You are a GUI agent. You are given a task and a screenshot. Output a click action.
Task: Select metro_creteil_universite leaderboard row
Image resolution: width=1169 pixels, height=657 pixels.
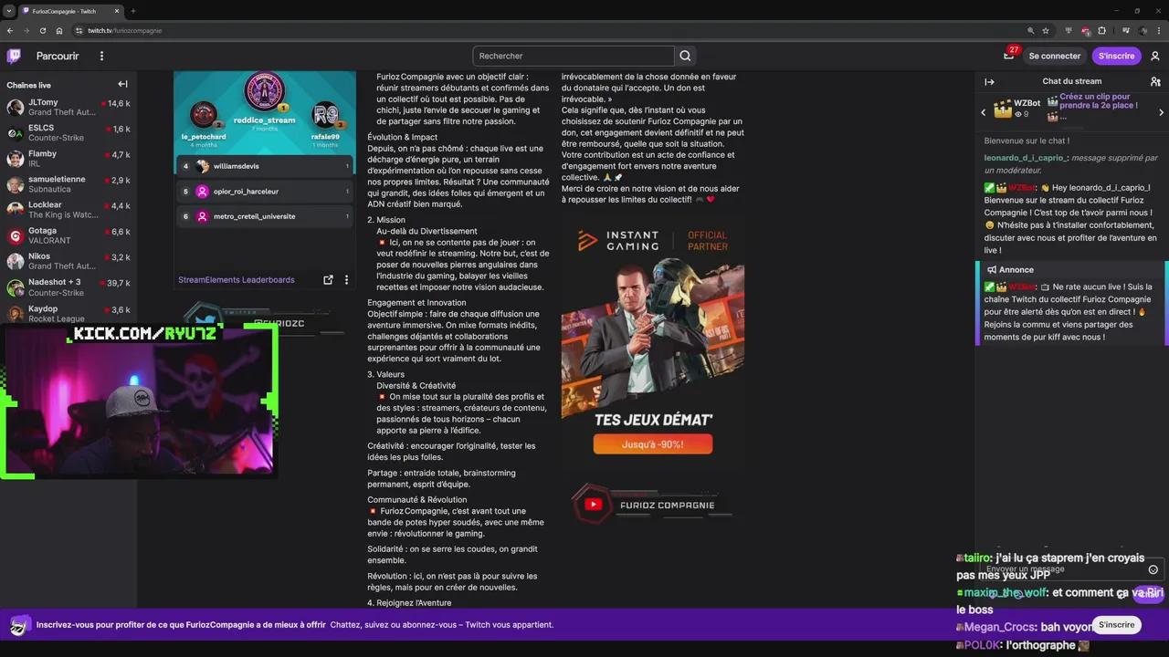pos(265,216)
